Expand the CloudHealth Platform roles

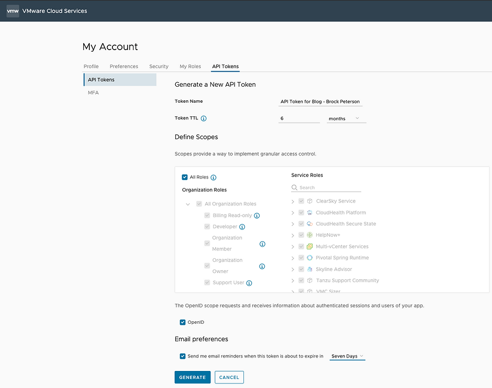(293, 213)
